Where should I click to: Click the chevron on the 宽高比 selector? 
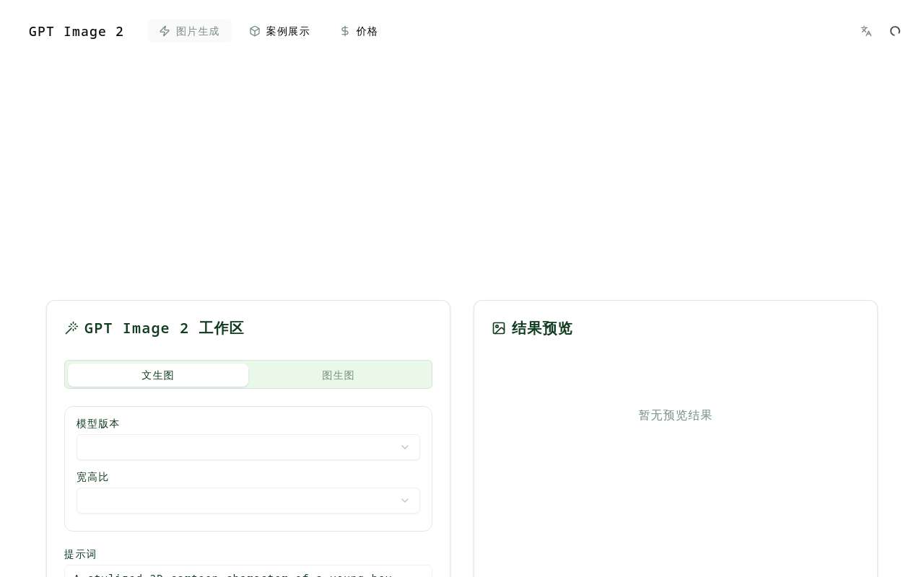pyautogui.click(x=405, y=501)
